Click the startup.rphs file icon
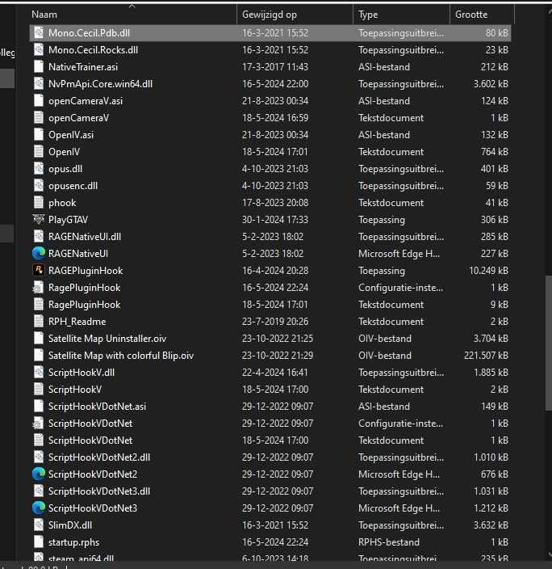This screenshot has width=552, height=569. [39, 542]
